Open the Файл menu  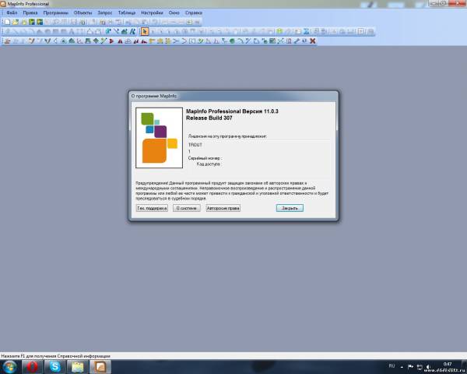coord(12,12)
